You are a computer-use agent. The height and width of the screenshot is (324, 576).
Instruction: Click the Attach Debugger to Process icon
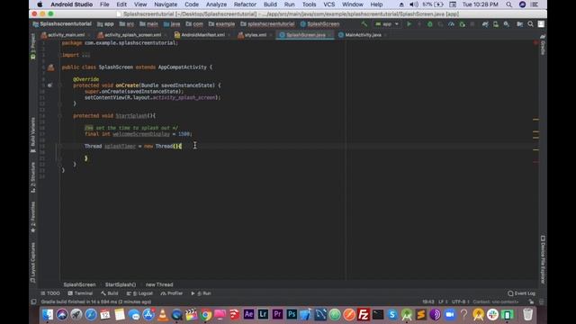[462, 24]
